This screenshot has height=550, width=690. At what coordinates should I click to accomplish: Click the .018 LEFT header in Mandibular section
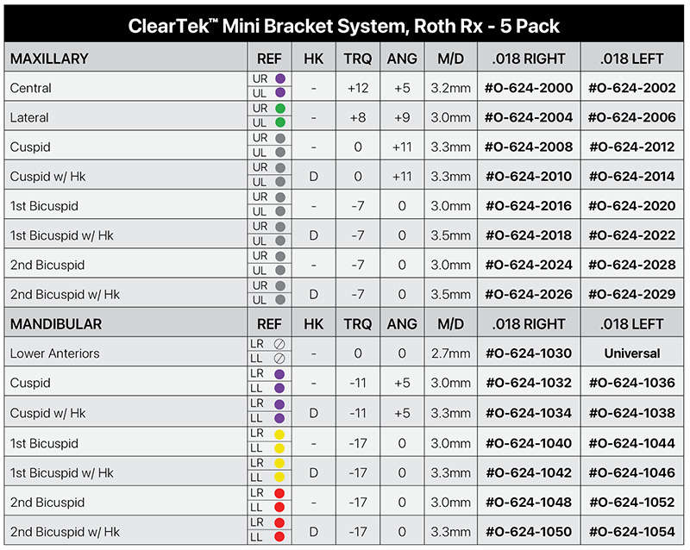[x=632, y=324]
